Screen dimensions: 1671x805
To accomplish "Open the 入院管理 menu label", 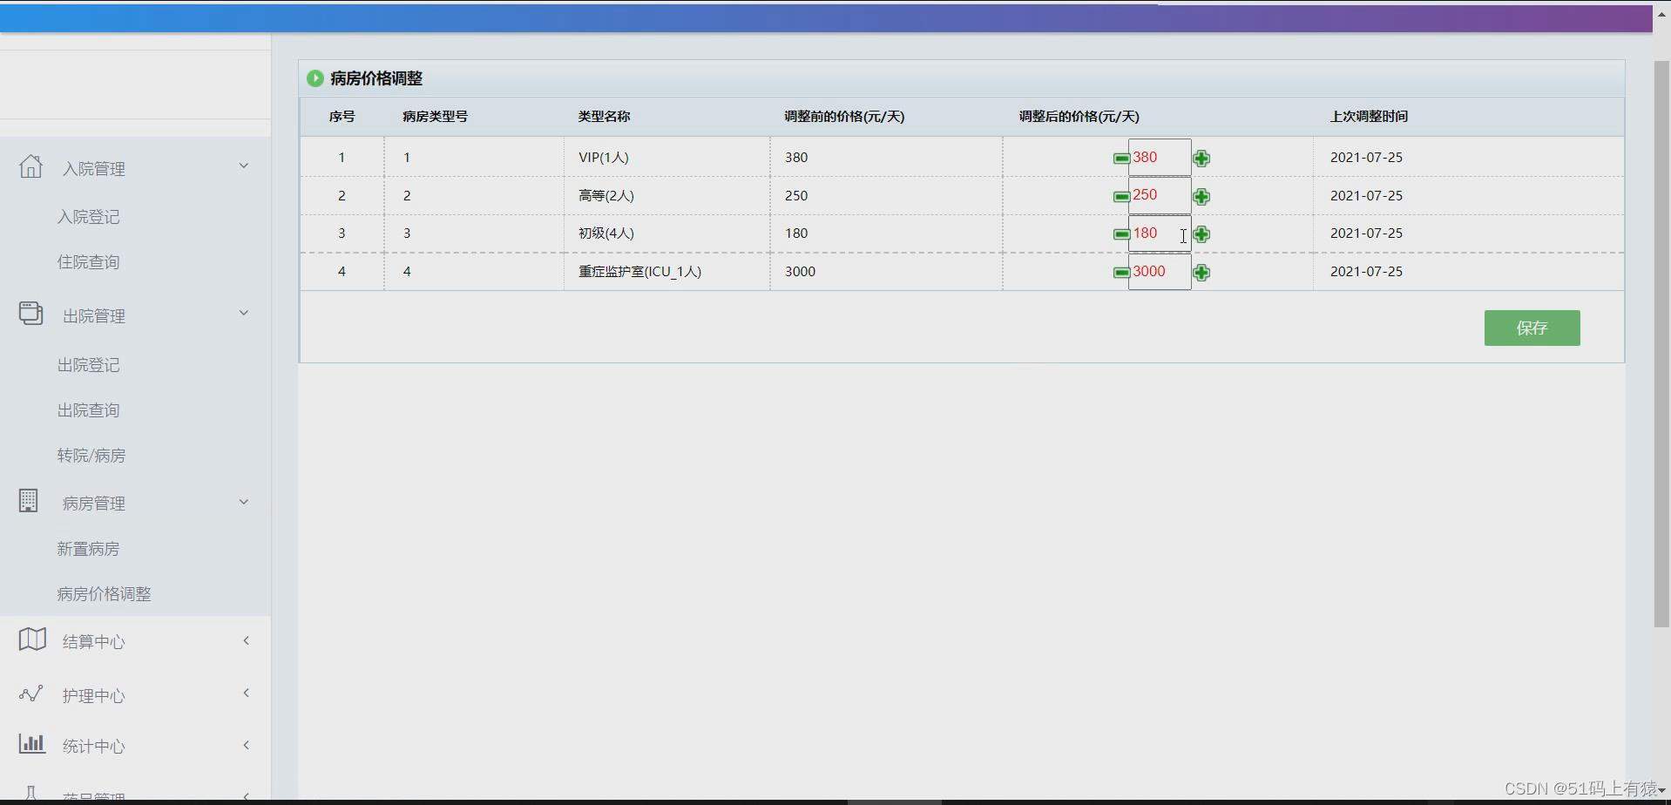I will [94, 169].
